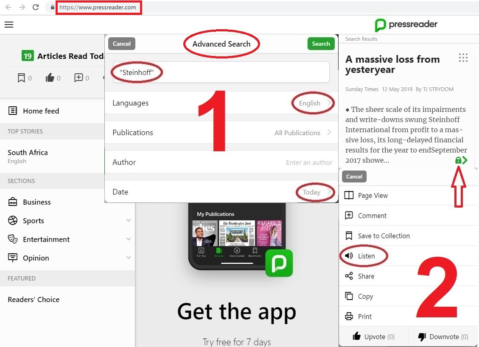
Task: Click the Opinion speech icon
Action: coord(13,258)
